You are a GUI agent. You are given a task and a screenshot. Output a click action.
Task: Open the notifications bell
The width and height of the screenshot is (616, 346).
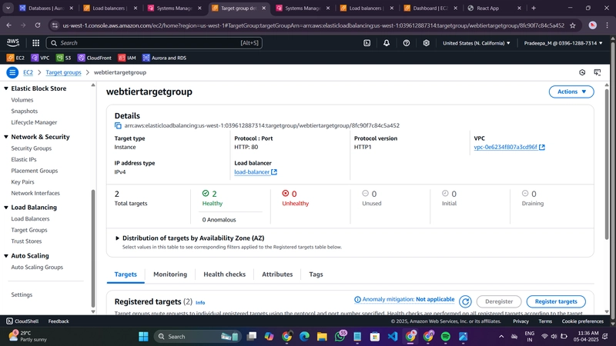coord(387,43)
